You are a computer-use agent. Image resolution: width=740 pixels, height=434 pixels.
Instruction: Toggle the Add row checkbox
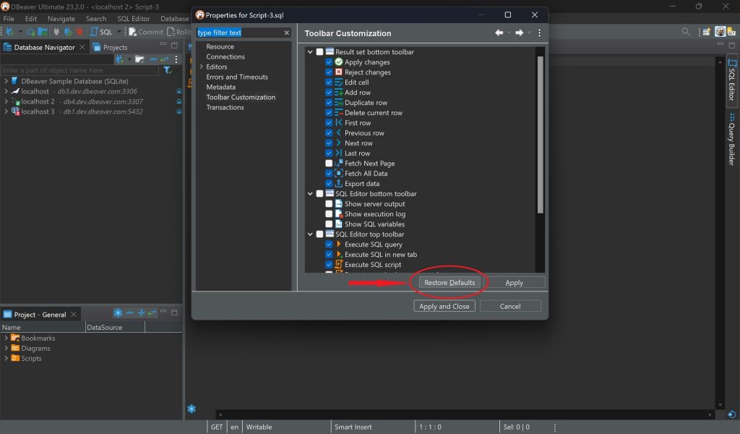point(329,93)
